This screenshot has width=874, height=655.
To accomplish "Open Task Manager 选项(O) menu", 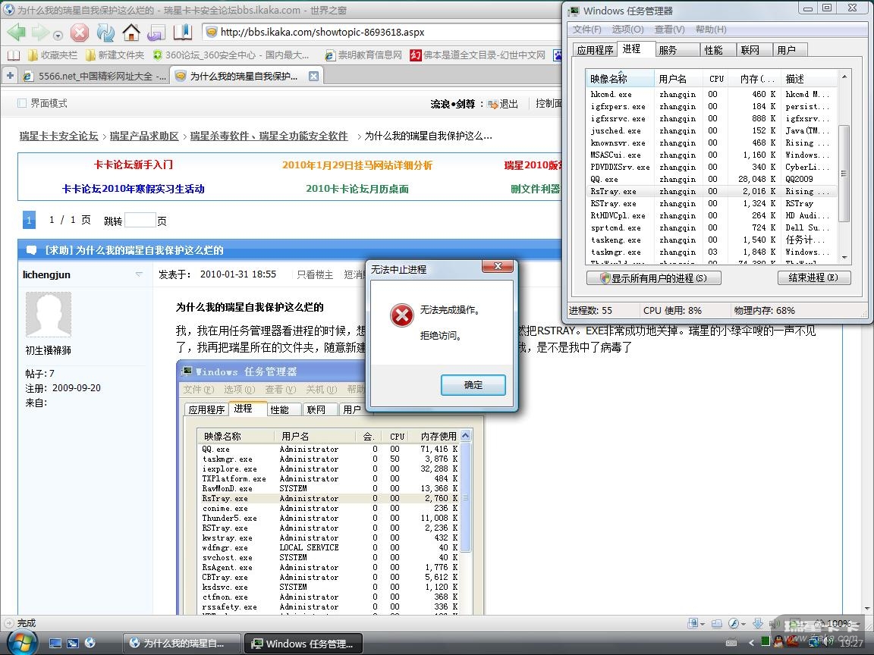I will [627, 30].
